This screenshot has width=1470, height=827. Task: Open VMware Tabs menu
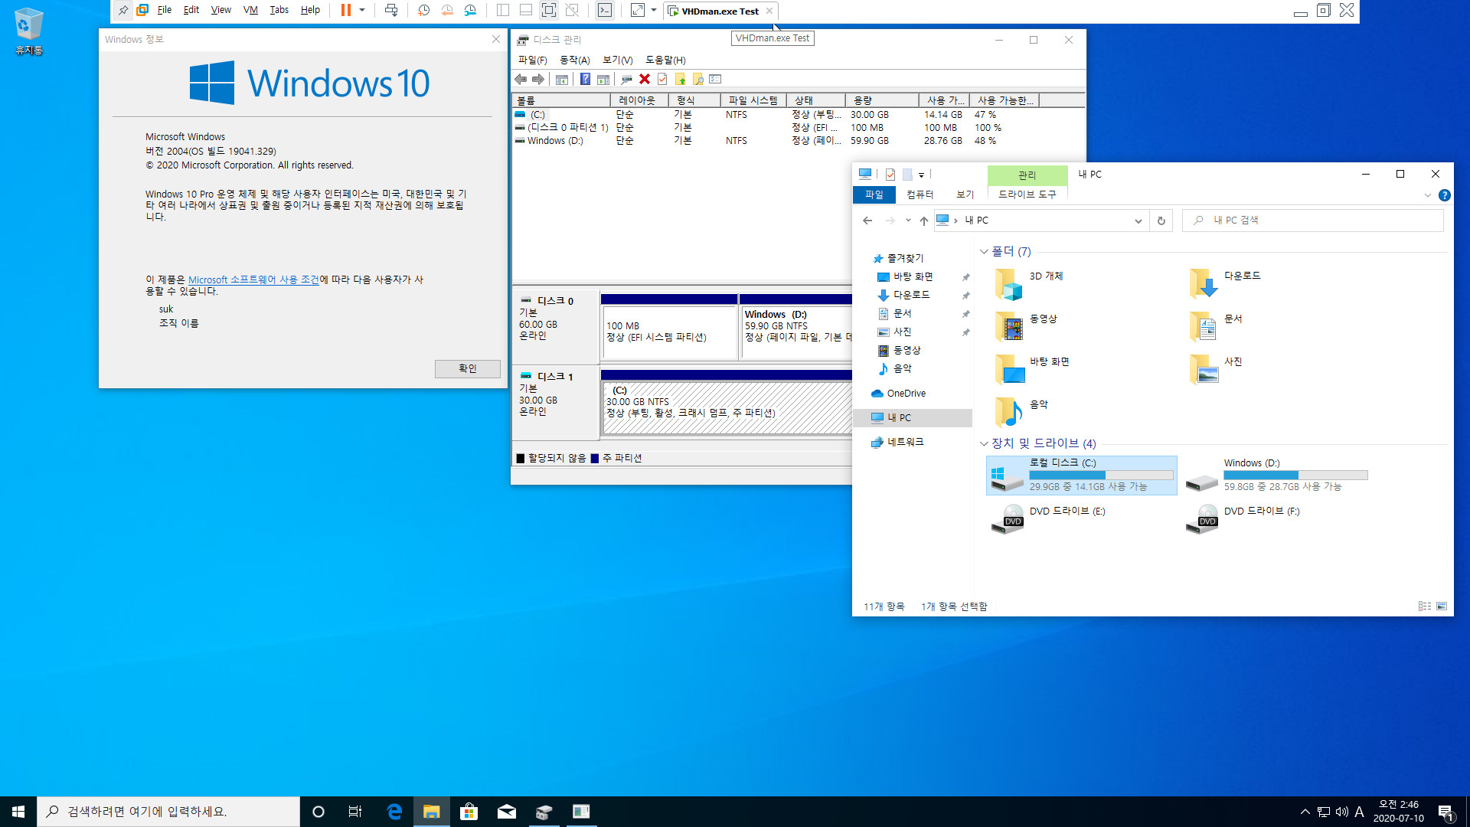click(x=279, y=10)
